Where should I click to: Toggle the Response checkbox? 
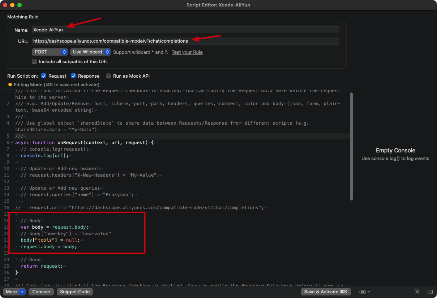pyautogui.click(x=73, y=76)
